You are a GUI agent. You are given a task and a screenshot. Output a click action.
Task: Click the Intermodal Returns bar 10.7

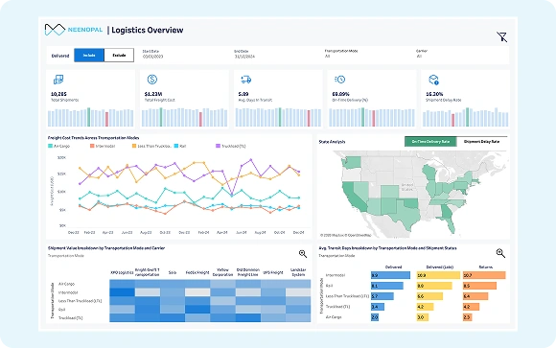pos(484,275)
